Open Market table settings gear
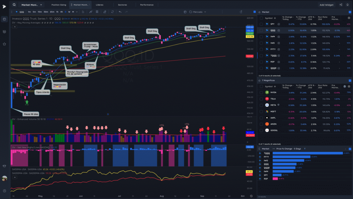The height and width of the screenshot is (199, 353). pyautogui.click(x=349, y=18)
